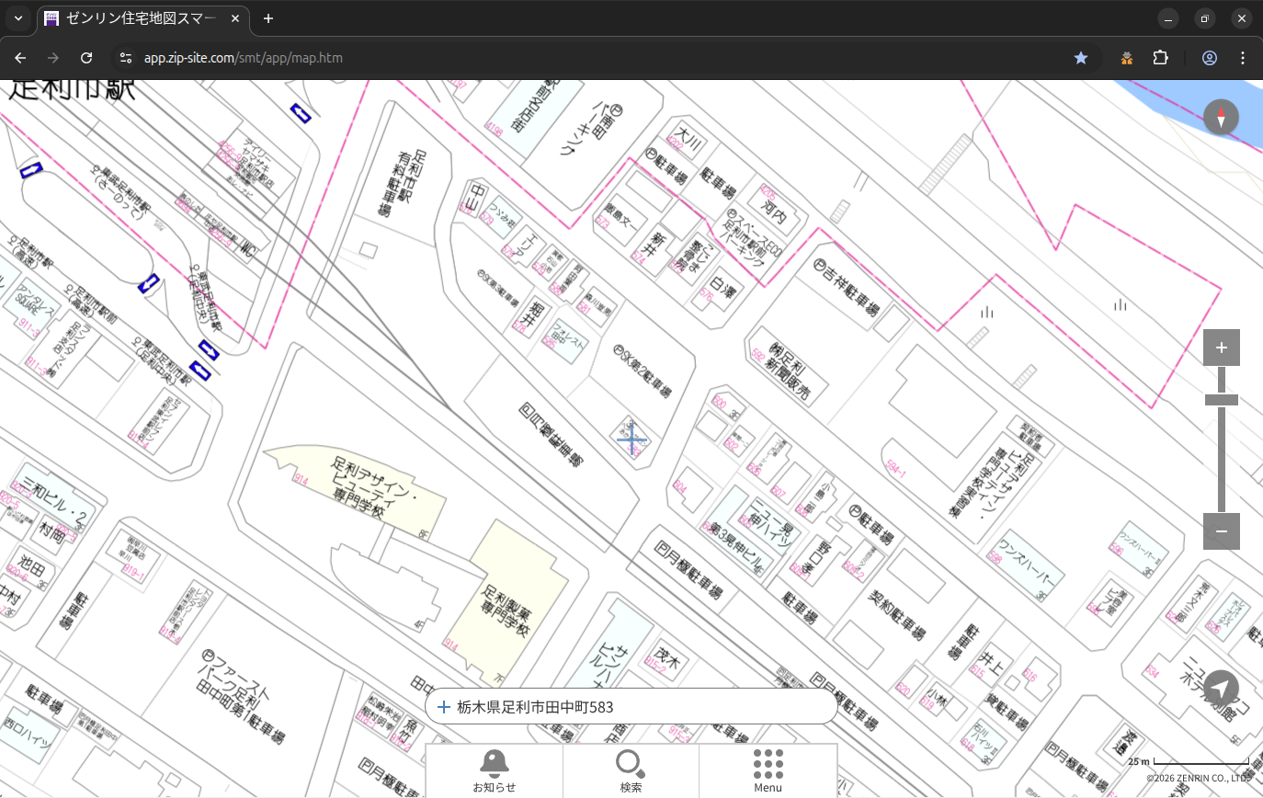Open the Menu grid
This screenshot has height=798, width=1263.
pyautogui.click(x=768, y=770)
